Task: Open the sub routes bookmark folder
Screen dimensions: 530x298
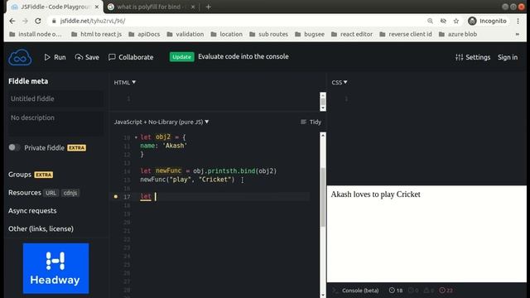Action: 268,34
